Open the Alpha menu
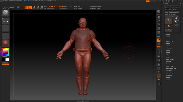 pyautogui.click(x=3, y=3)
